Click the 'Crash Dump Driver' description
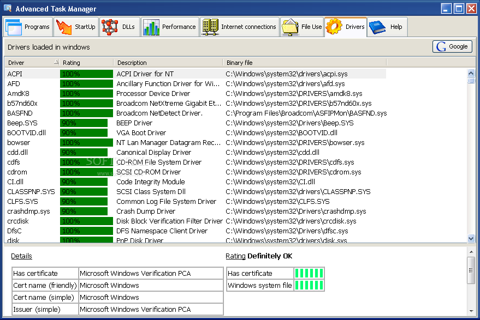Image resolution: width=480 pixels, height=320 pixels. tap(146, 211)
